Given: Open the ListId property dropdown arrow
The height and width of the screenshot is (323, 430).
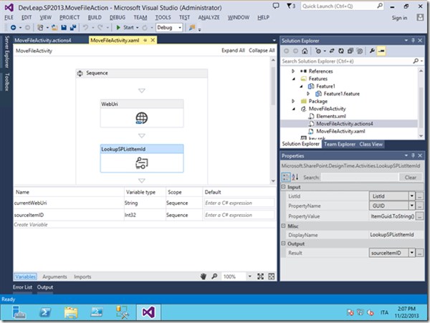Looking at the screenshot, I should click(x=411, y=196).
